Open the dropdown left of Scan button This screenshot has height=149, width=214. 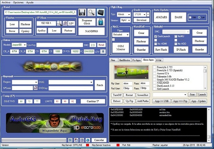pos(170,94)
